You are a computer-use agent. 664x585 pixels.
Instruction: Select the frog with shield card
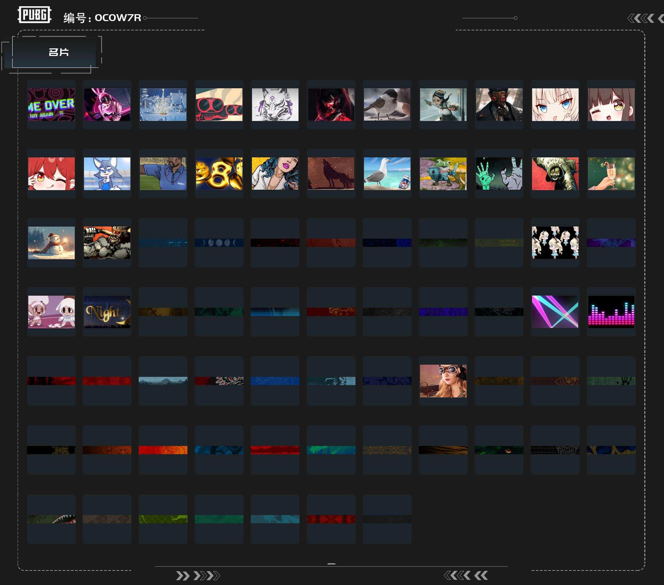(443, 173)
